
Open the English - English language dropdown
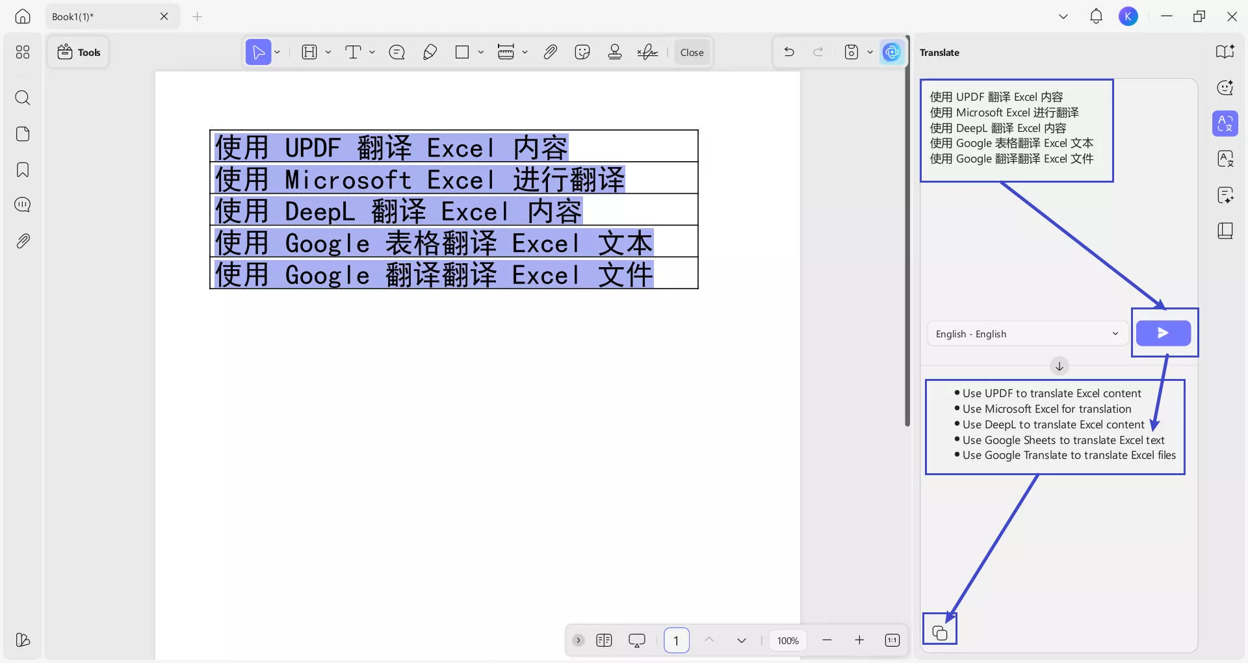coord(1027,333)
